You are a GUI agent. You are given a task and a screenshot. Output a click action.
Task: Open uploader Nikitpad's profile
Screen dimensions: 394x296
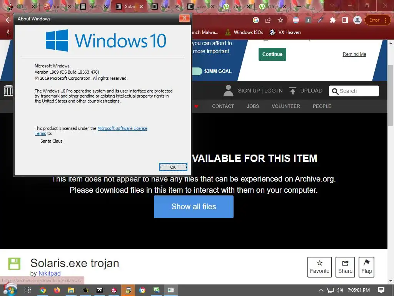[x=50, y=273]
